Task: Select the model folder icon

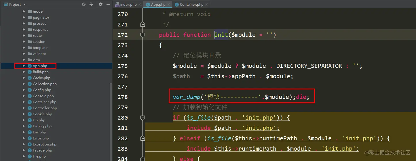Action: [x=30, y=11]
